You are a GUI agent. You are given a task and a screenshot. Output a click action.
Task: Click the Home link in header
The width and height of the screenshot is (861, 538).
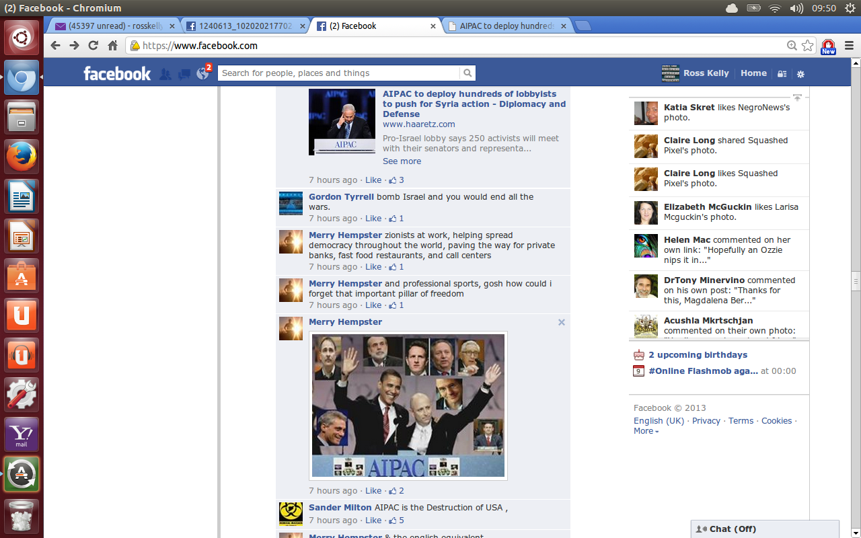click(753, 73)
